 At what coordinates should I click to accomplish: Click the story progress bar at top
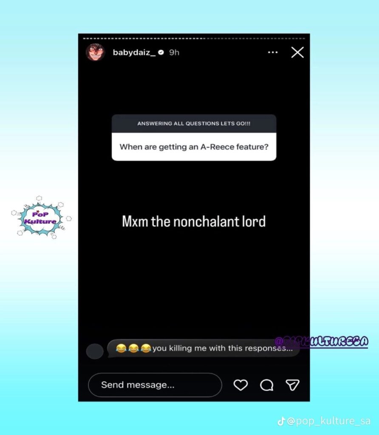[194, 38]
